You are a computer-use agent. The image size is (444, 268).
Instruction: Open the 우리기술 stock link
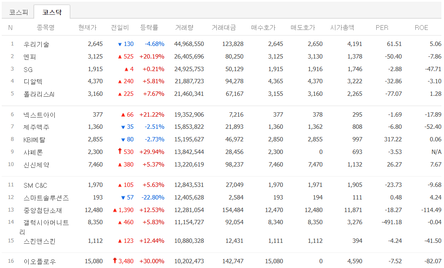point(36,44)
